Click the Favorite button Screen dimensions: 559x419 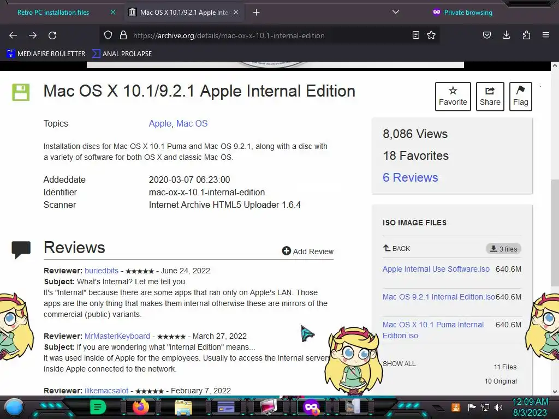(x=453, y=97)
